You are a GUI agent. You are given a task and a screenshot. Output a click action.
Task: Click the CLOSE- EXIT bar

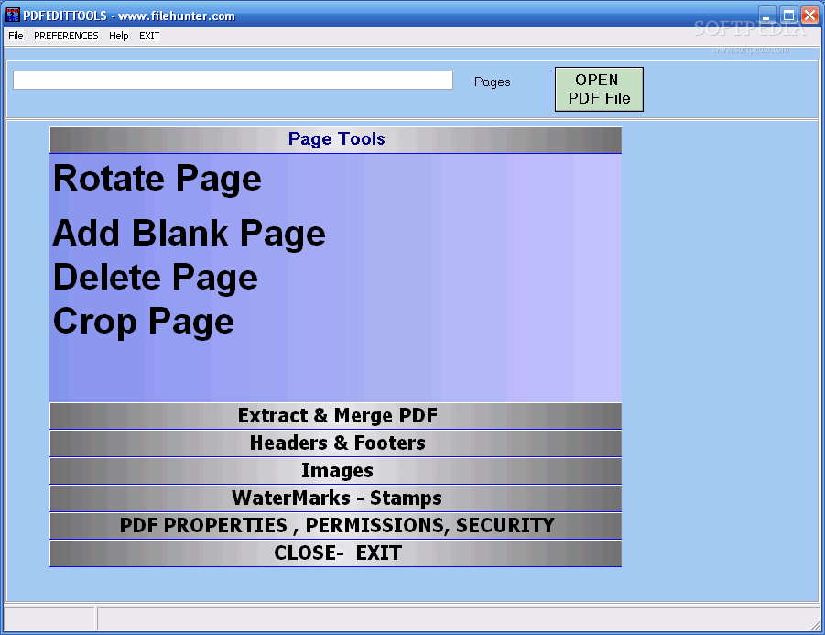(336, 553)
